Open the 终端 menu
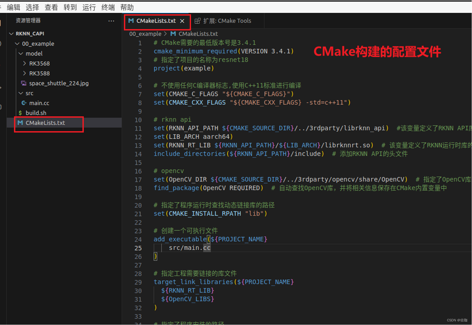The height and width of the screenshot is (325, 472). tap(108, 7)
